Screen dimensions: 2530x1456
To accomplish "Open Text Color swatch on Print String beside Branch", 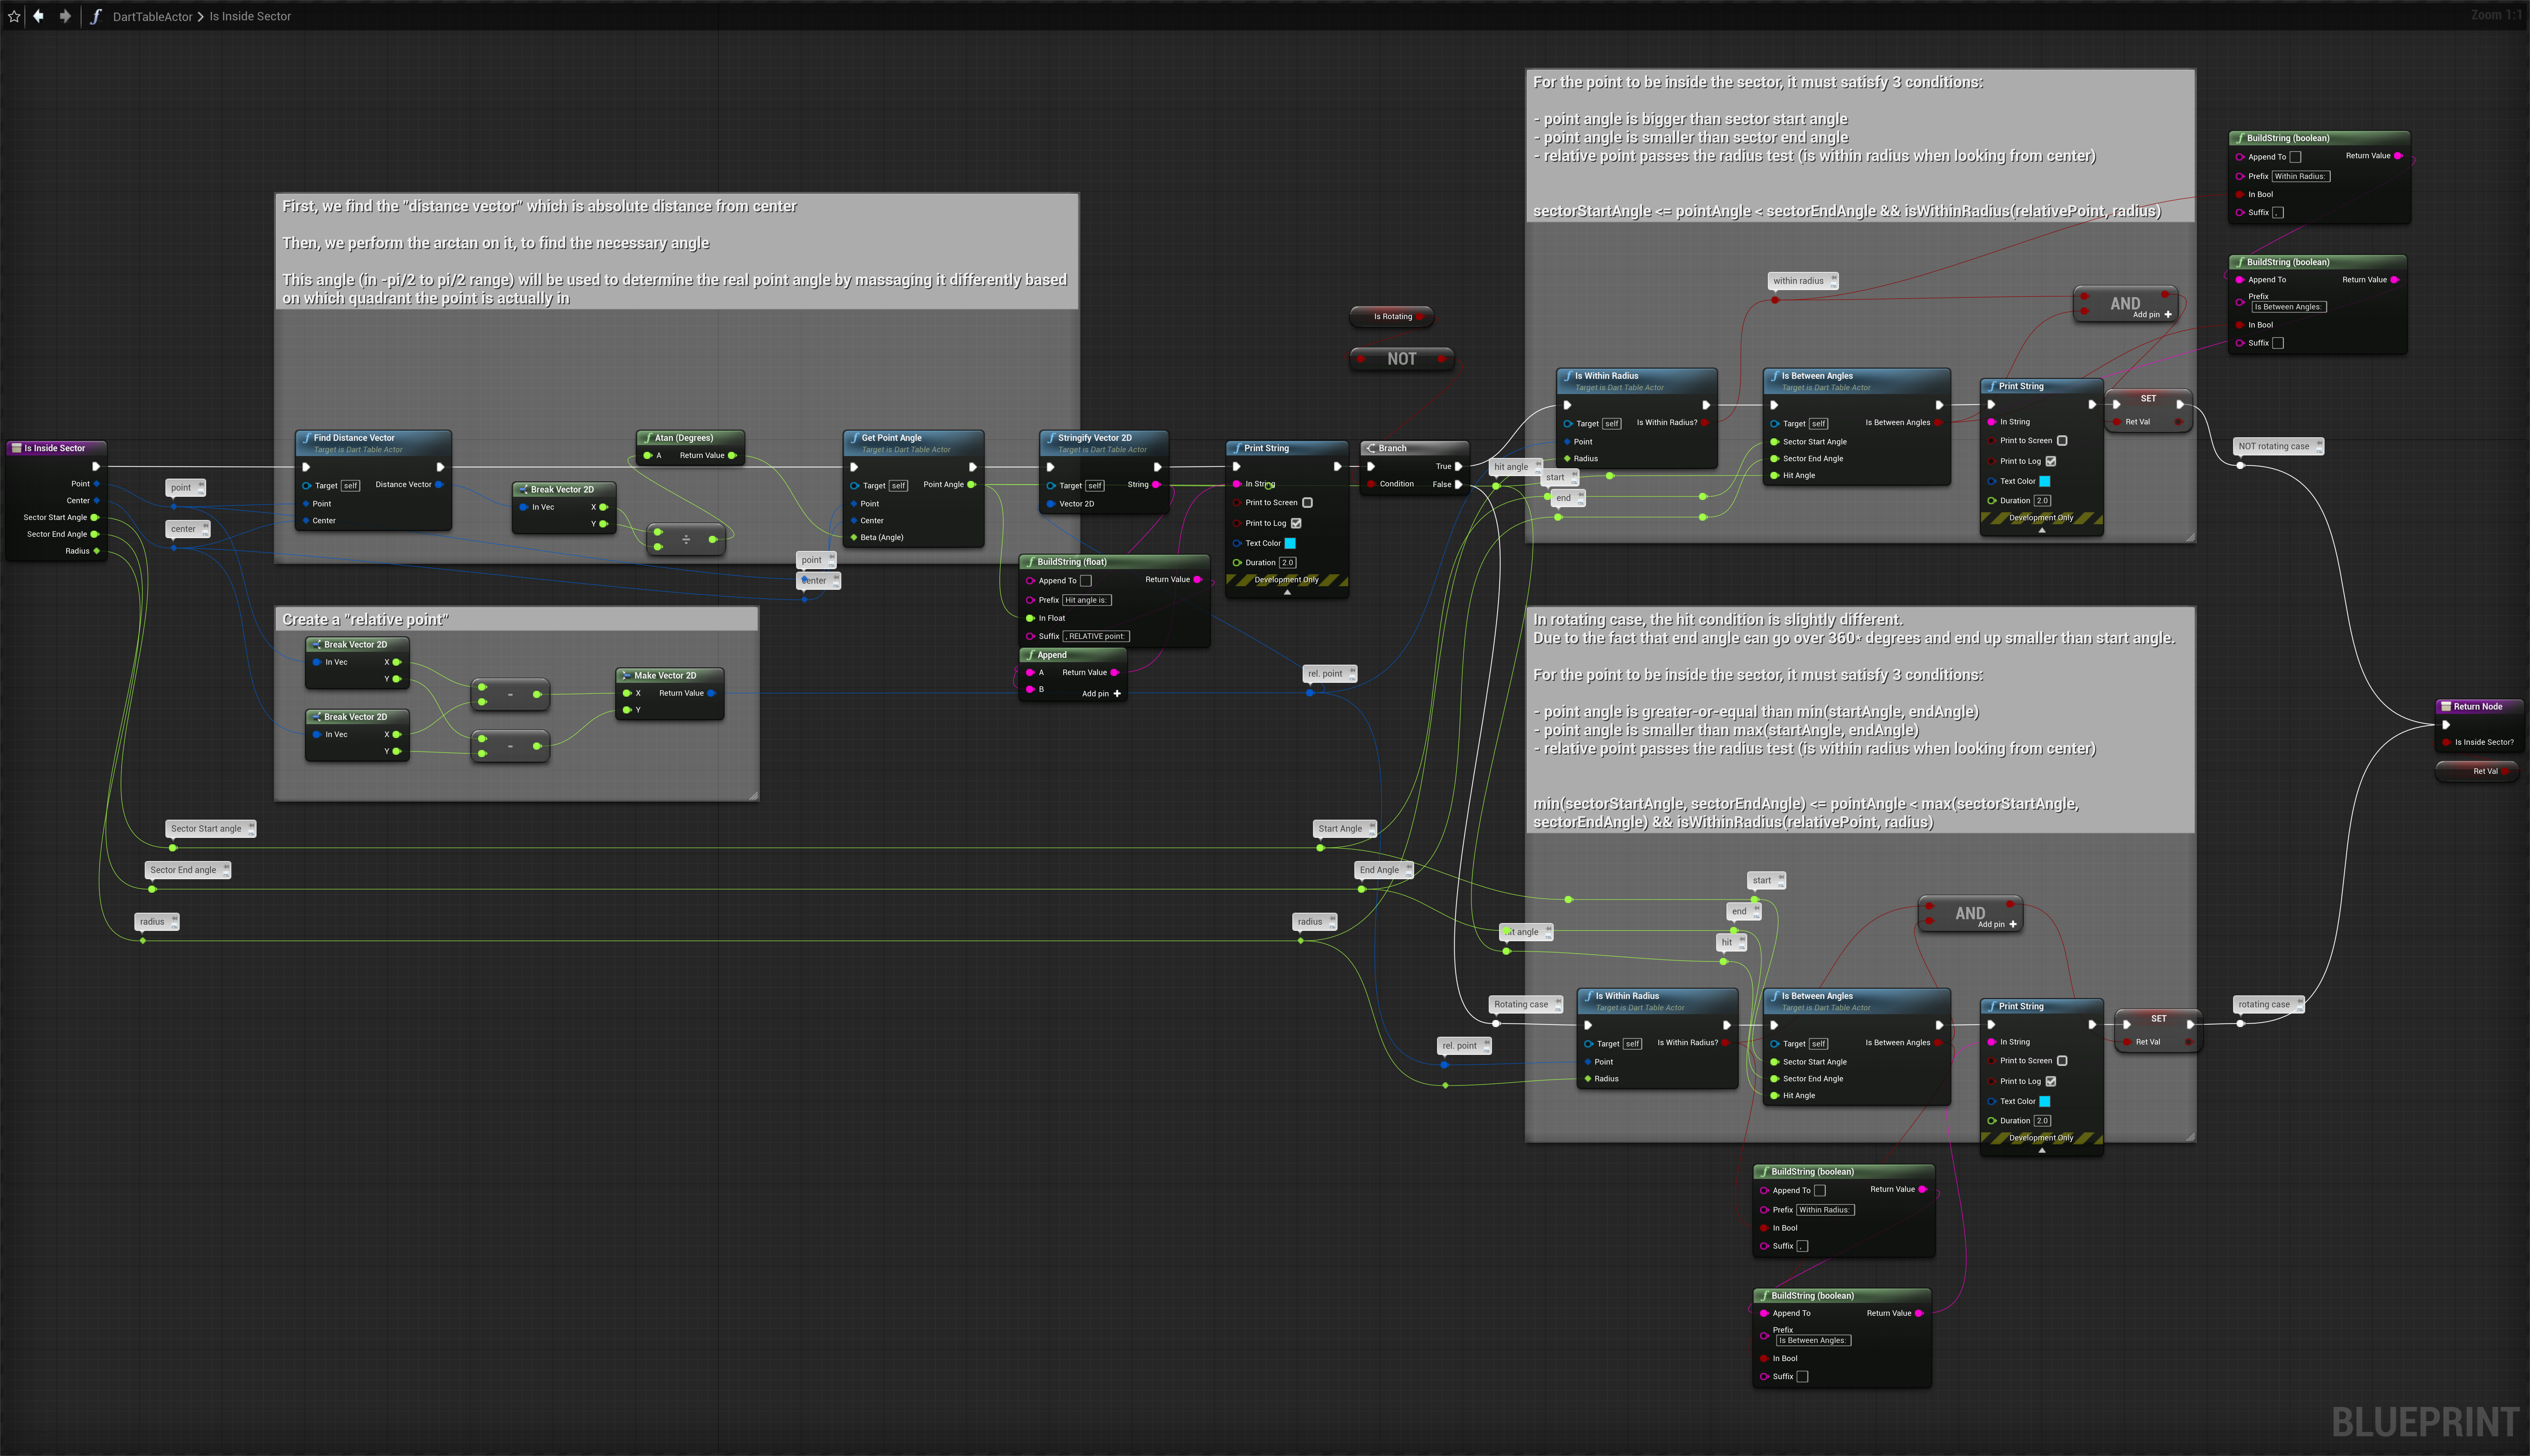I will pos(1290,543).
